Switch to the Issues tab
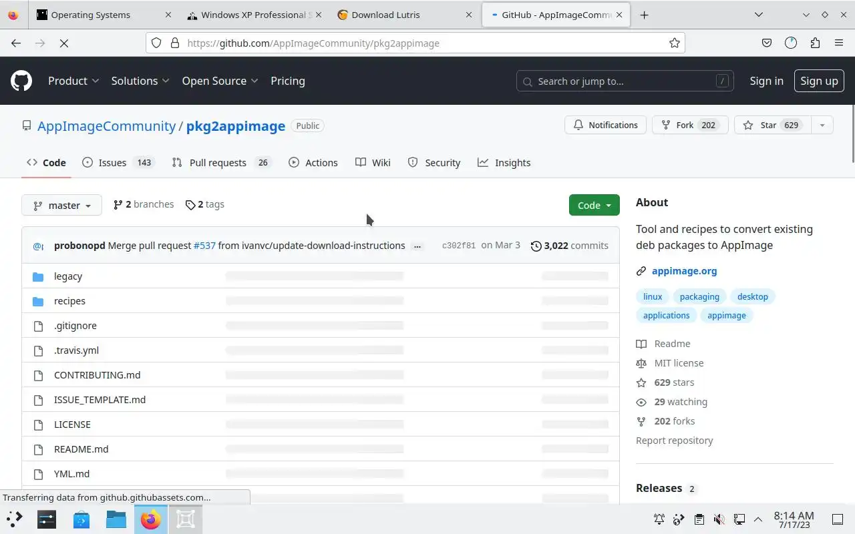The image size is (855, 534). coord(118,163)
